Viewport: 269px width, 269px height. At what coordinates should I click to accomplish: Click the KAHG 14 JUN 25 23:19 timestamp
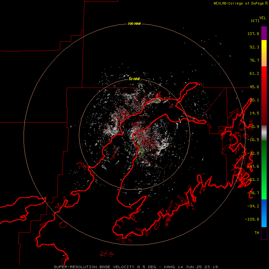coord(191,267)
